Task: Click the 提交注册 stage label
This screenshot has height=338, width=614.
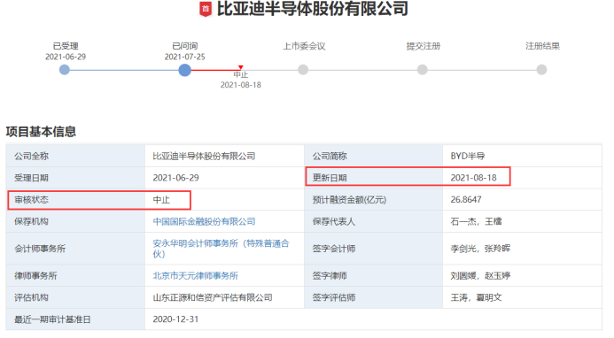Action: pyautogui.click(x=424, y=46)
